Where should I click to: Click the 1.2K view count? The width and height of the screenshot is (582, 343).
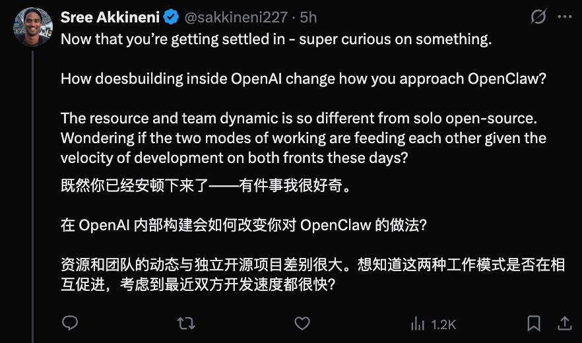tap(443, 324)
